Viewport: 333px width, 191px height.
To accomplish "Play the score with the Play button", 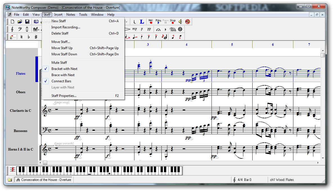I will click(158, 21).
